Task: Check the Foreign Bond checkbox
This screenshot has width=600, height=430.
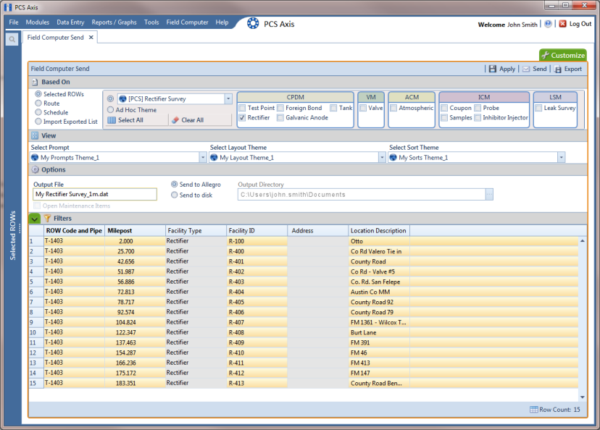Action: (x=280, y=108)
